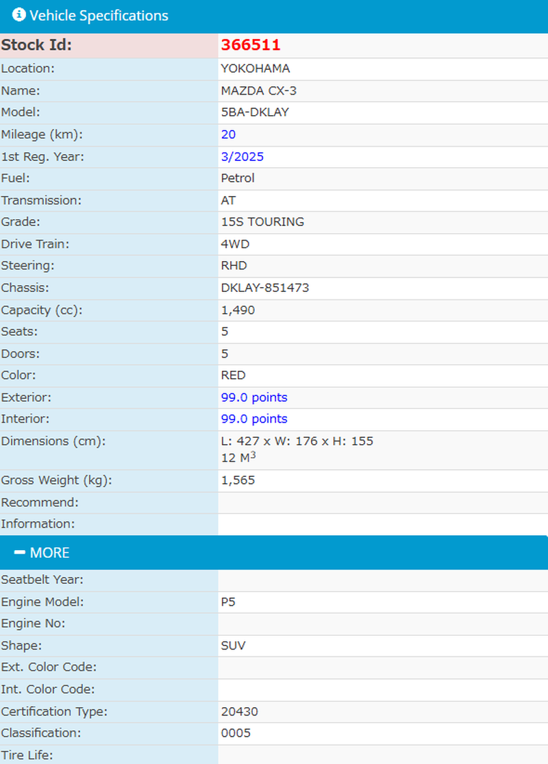Click engine model value P5

coord(228,602)
